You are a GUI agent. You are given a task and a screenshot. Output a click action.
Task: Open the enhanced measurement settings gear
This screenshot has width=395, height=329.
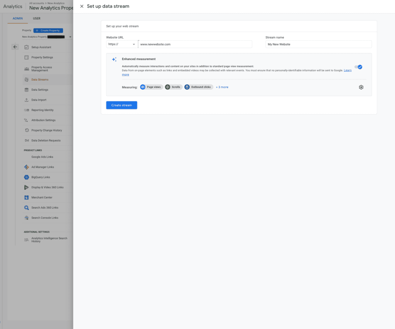pos(361,87)
